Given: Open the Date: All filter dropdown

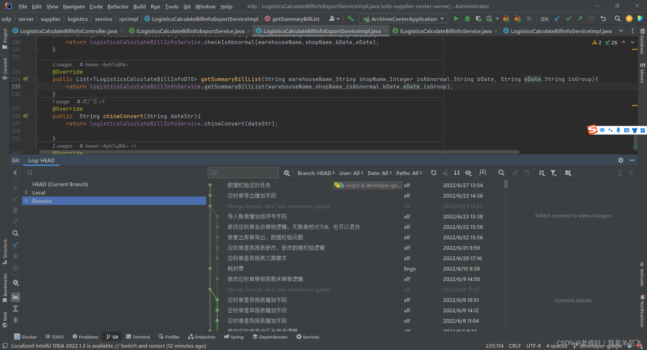Looking at the screenshot, I should click(379, 173).
